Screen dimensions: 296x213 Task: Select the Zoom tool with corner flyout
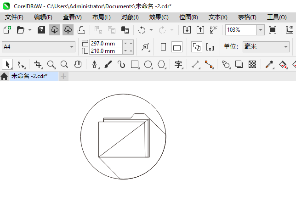[51, 64]
